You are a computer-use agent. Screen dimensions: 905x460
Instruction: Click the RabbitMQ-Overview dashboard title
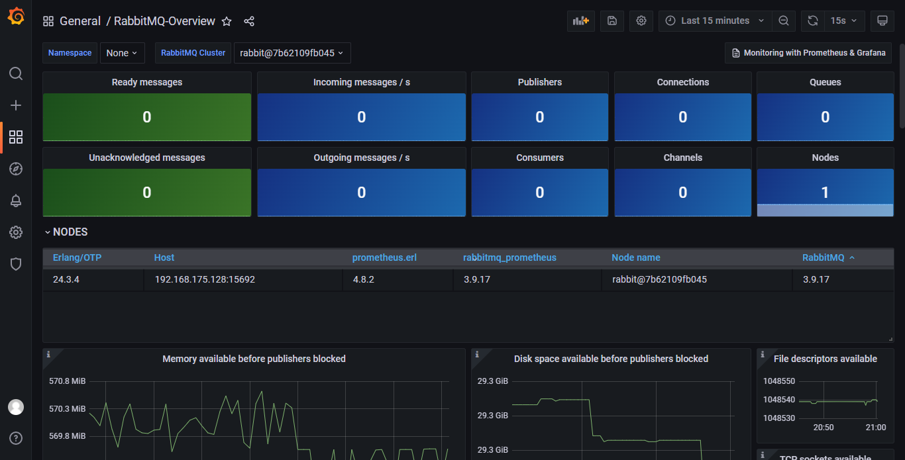click(x=164, y=21)
